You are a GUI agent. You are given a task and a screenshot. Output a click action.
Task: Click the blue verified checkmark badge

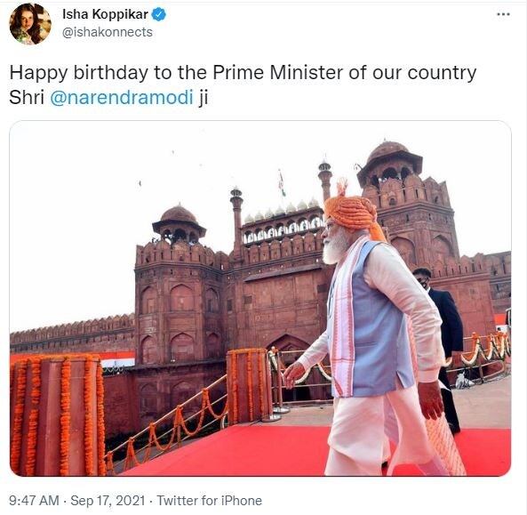pos(158,14)
